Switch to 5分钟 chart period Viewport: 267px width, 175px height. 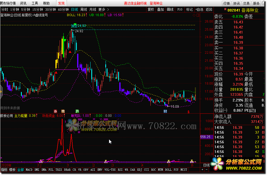point(26,9)
